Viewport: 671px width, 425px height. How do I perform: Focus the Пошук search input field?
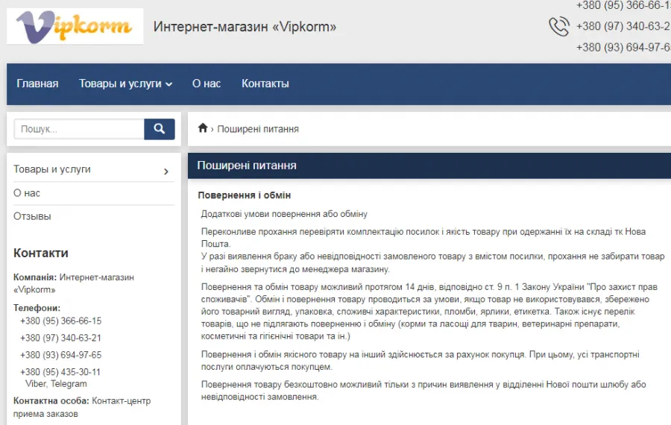click(79, 129)
